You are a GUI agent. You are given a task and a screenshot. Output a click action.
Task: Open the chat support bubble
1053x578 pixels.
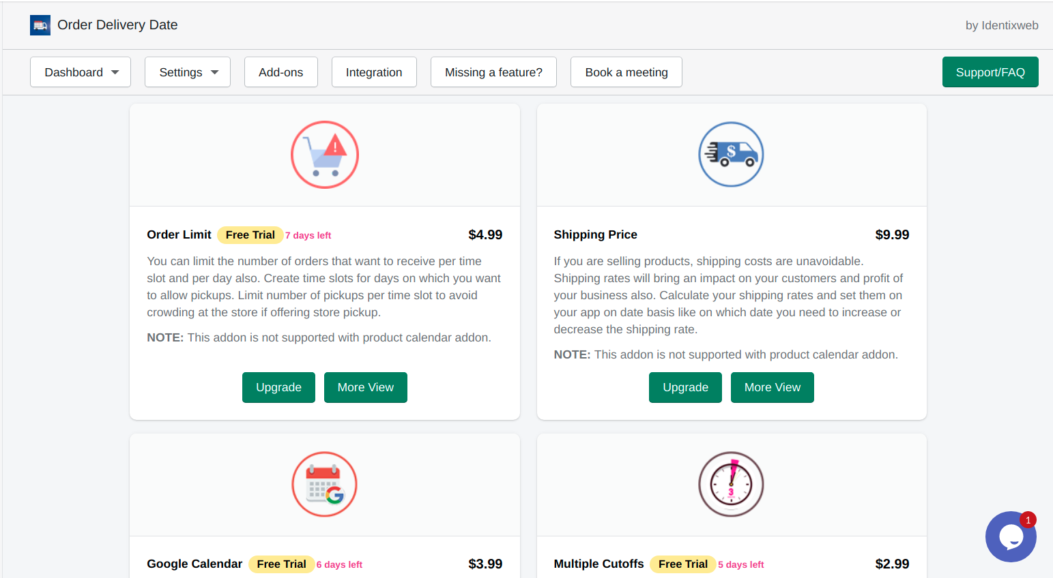click(x=1011, y=537)
